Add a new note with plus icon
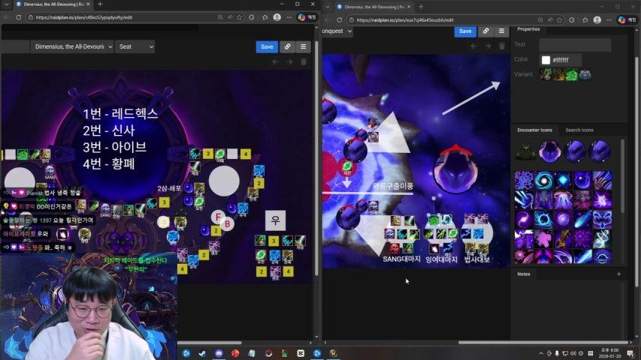The image size is (641, 360). click(x=618, y=274)
